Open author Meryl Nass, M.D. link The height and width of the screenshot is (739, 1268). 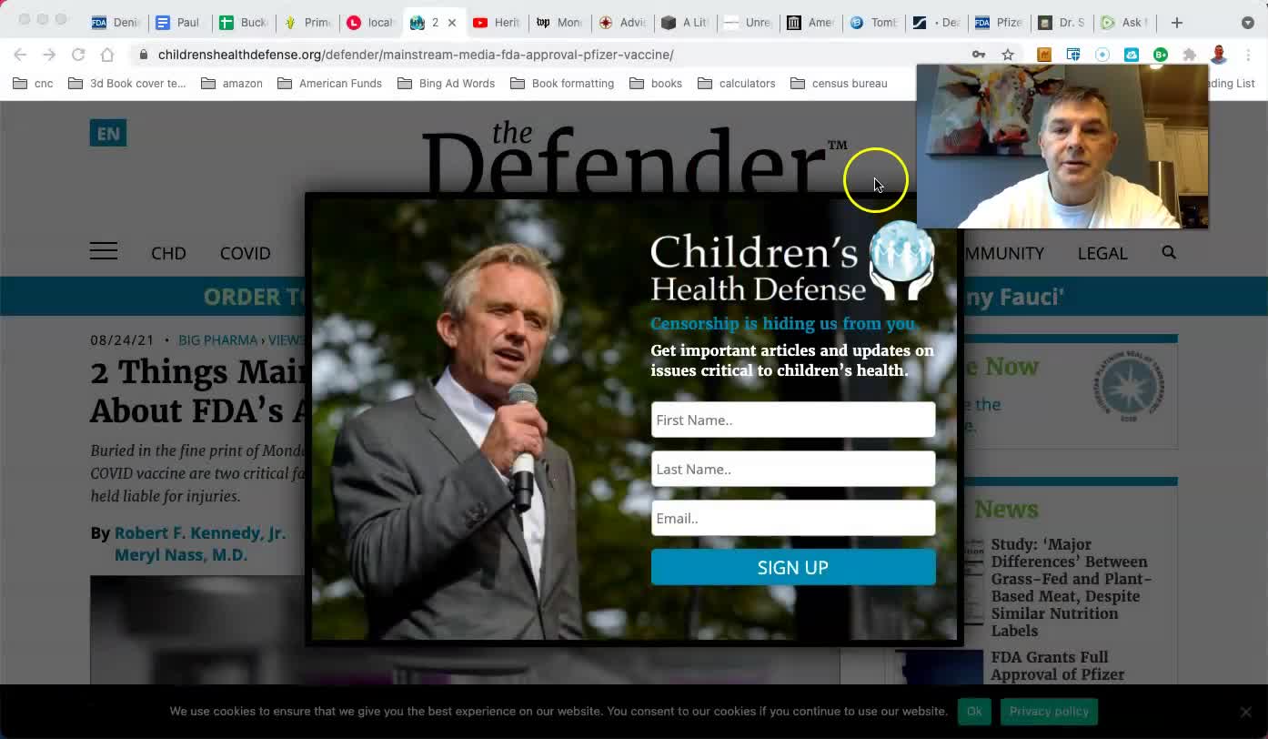coord(181,555)
